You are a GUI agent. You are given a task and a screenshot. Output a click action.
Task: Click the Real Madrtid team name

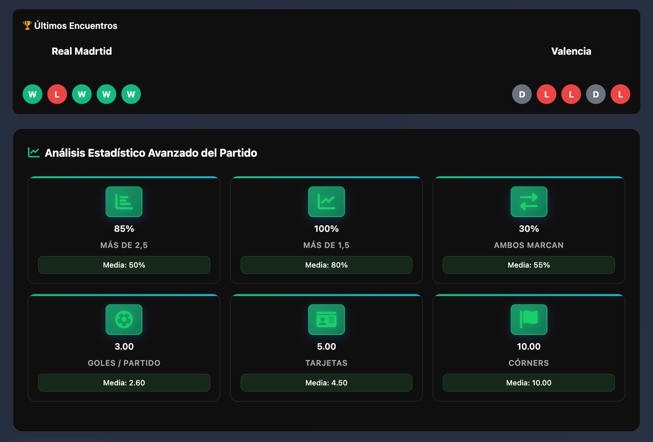pos(82,51)
